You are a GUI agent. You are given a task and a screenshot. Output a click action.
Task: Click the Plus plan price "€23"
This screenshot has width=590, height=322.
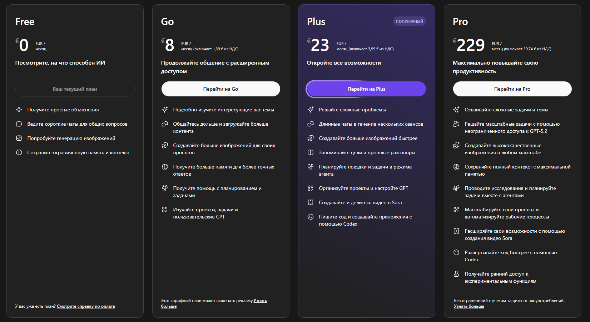click(x=318, y=45)
